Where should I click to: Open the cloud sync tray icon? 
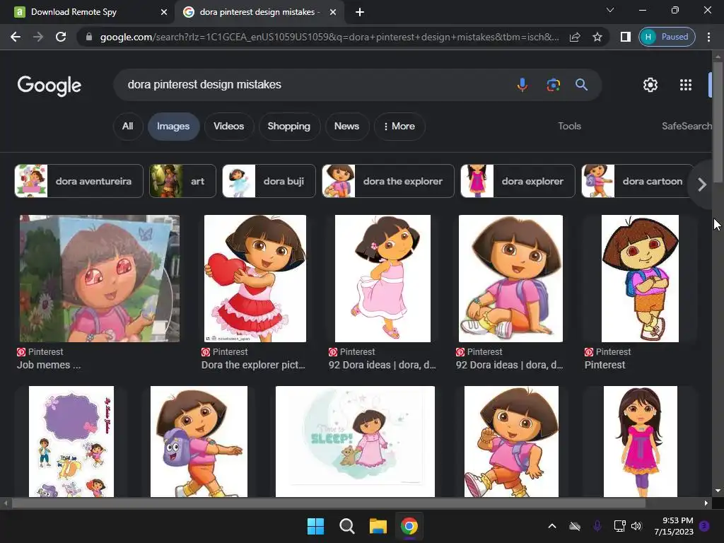pos(574,526)
